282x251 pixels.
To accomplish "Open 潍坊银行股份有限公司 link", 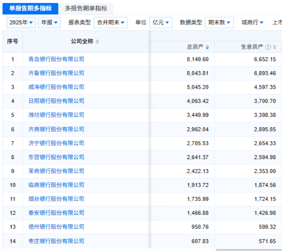I will click(56, 115).
